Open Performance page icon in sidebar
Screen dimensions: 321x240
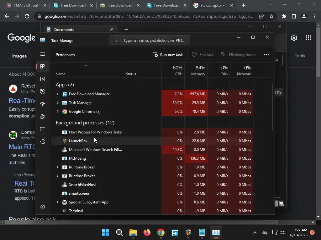[x=43, y=79]
